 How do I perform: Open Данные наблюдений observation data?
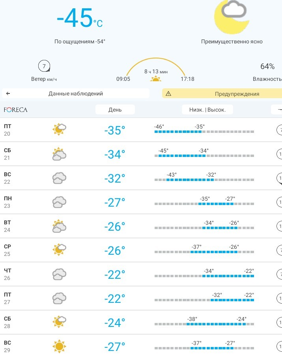[76, 93]
